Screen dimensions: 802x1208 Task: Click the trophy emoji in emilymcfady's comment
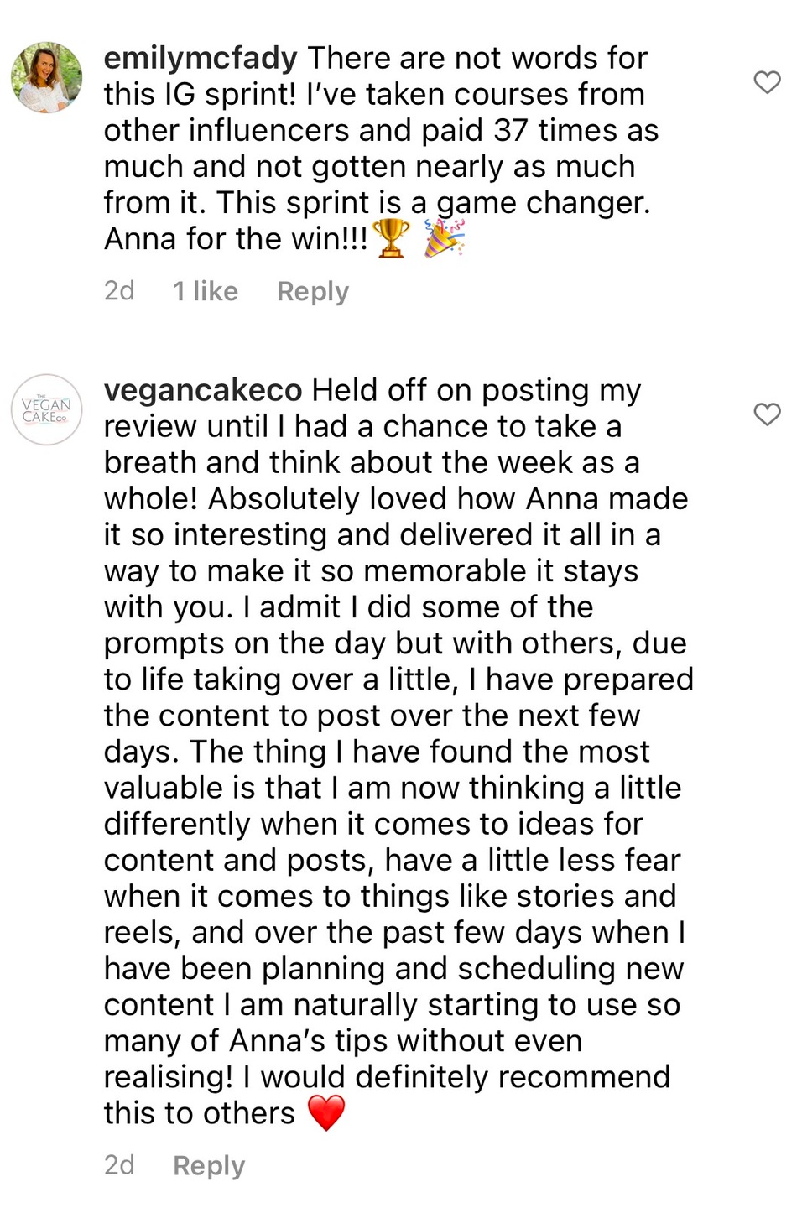pyautogui.click(x=391, y=238)
